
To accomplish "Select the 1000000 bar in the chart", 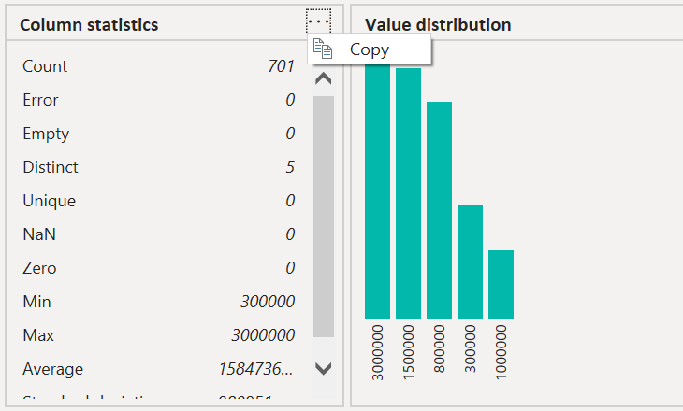I will 501,284.
